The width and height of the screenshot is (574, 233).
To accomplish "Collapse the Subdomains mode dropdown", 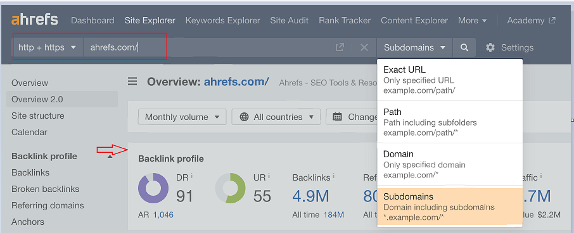I will (414, 47).
